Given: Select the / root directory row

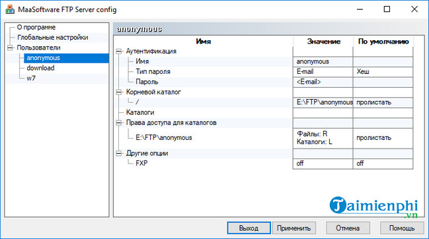Looking at the screenshot, I should coord(137,102).
